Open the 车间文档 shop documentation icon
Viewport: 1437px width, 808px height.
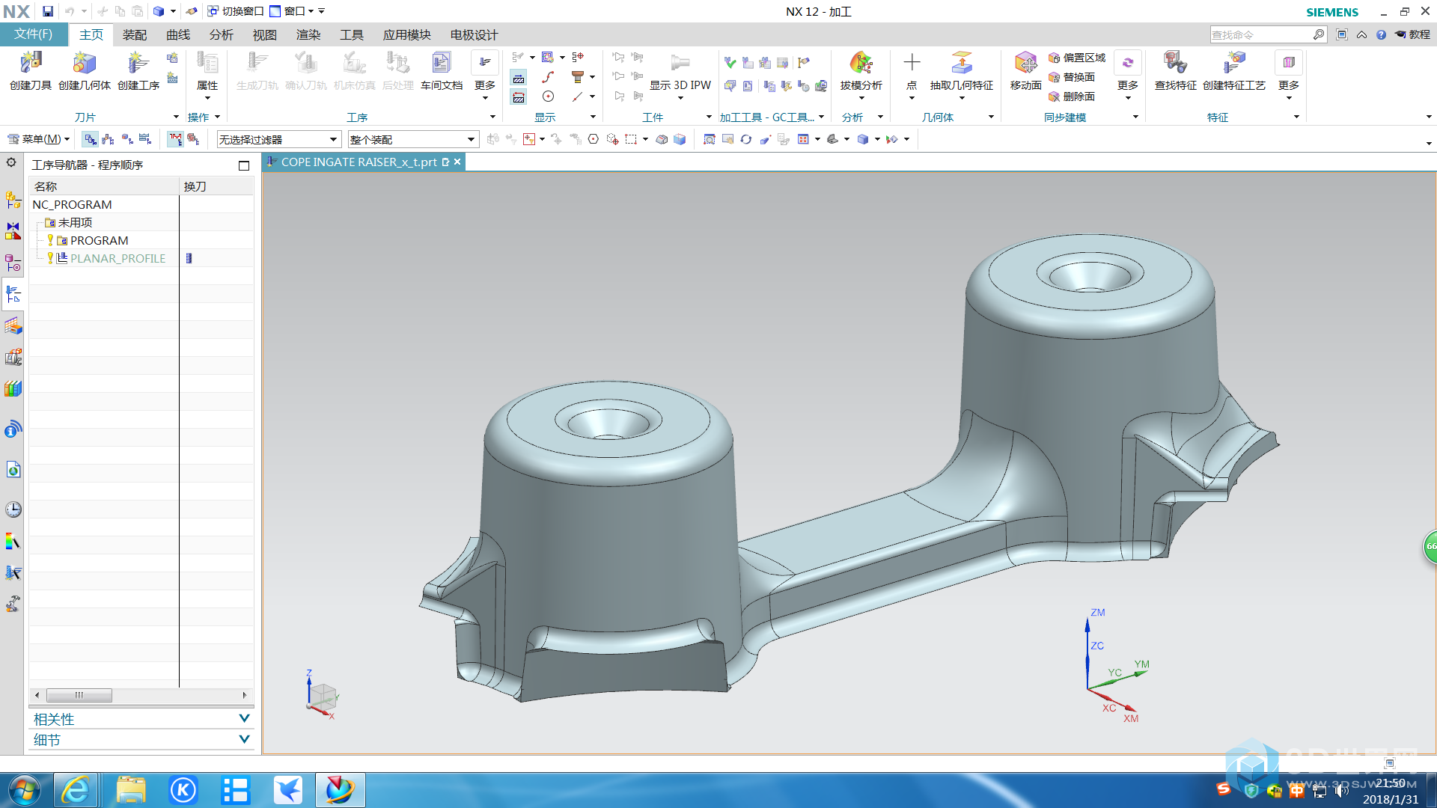pos(442,71)
